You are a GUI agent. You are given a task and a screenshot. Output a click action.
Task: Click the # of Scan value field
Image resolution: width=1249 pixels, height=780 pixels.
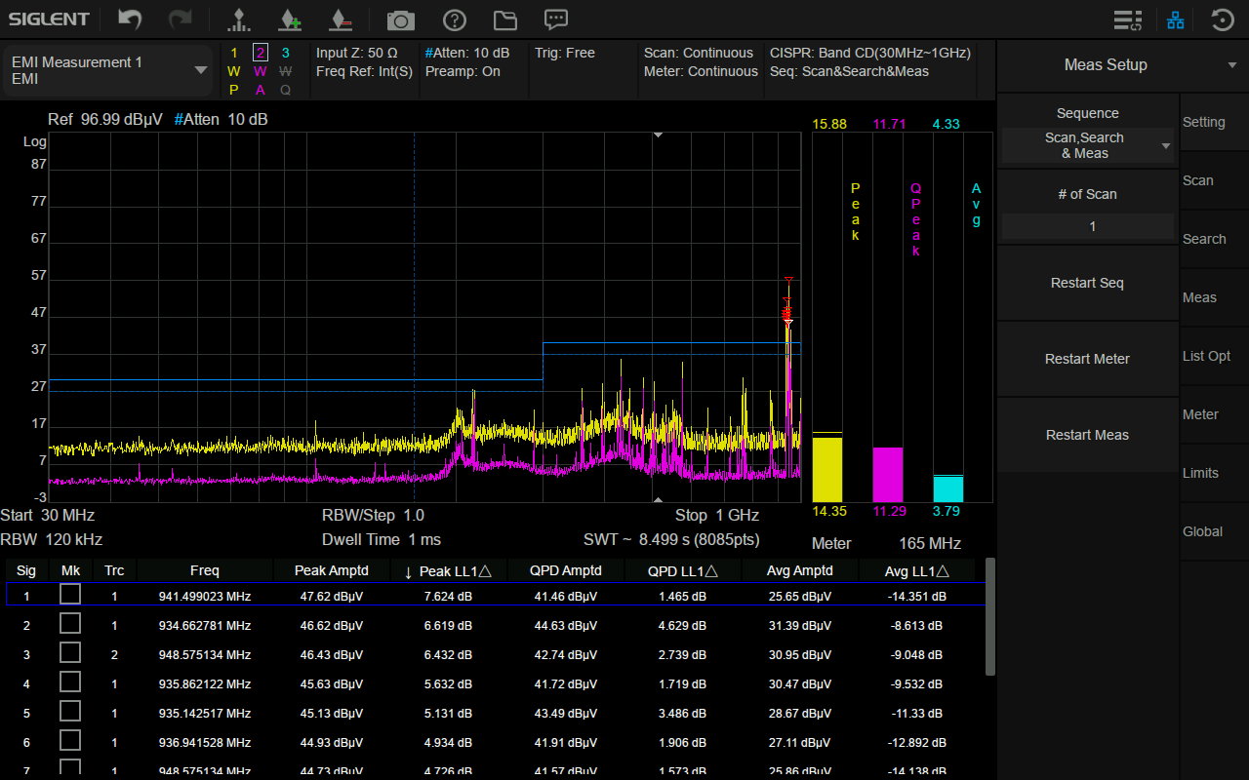point(1088,226)
